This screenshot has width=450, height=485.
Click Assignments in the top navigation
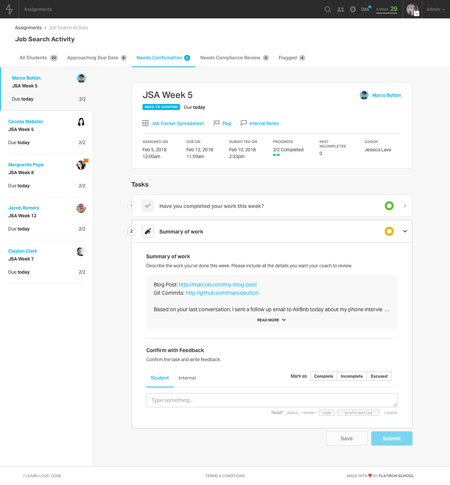point(38,9)
